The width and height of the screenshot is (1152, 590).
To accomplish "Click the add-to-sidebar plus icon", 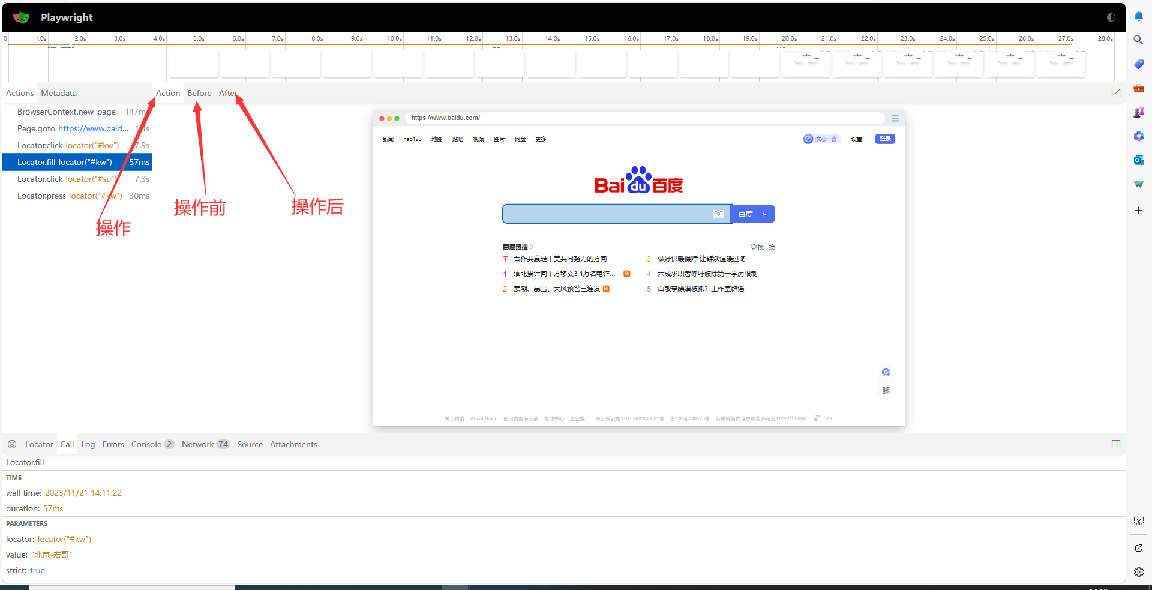I will coord(1139,211).
